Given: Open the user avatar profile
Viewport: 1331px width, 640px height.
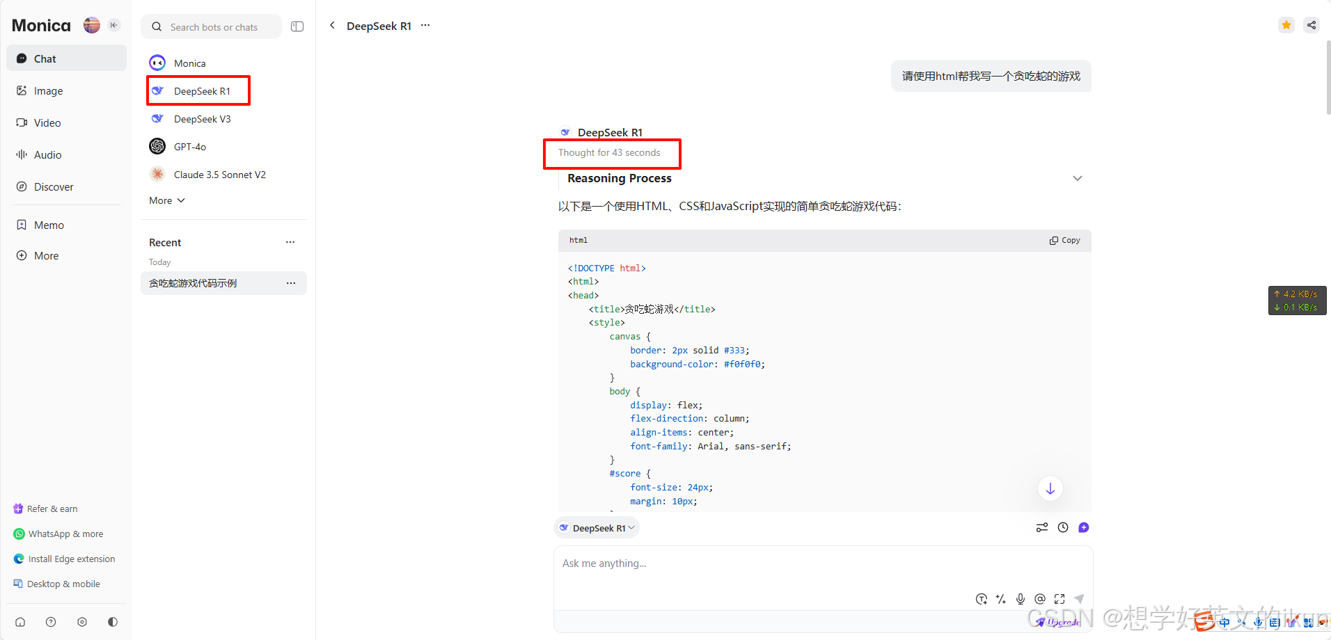Looking at the screenshot, I should click(92, 25).
